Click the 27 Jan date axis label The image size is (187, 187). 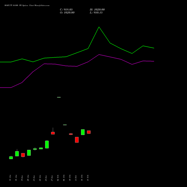(x=52, y=178)
